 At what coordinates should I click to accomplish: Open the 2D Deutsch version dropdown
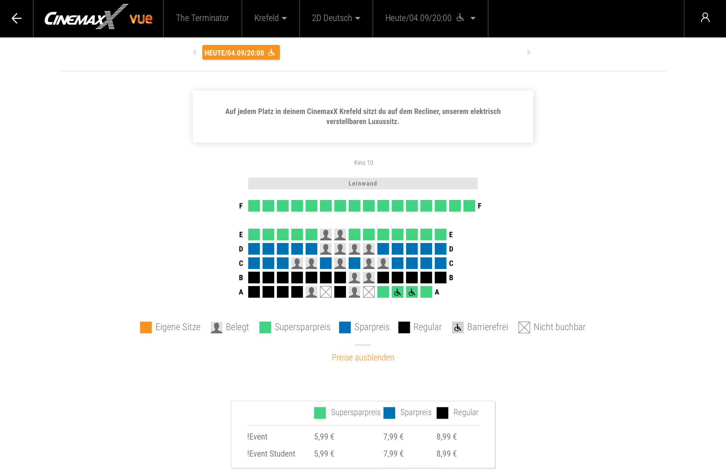click(x=336, y=18)
